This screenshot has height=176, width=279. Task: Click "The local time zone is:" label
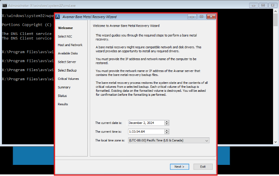click(110, 140)
